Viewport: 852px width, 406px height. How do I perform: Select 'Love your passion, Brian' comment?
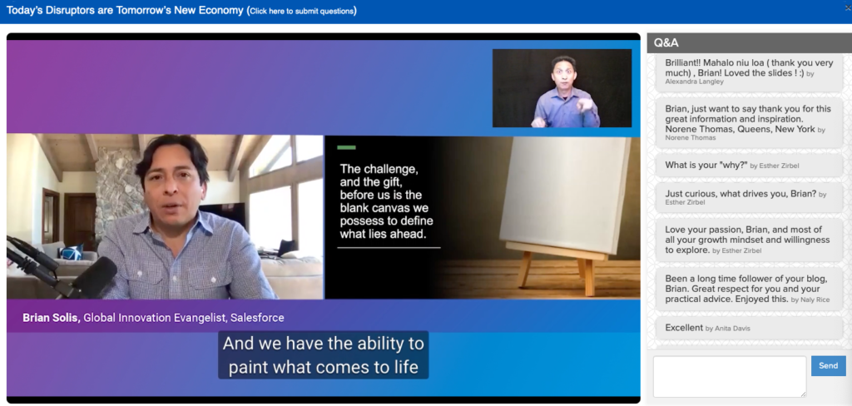point(749,240)
